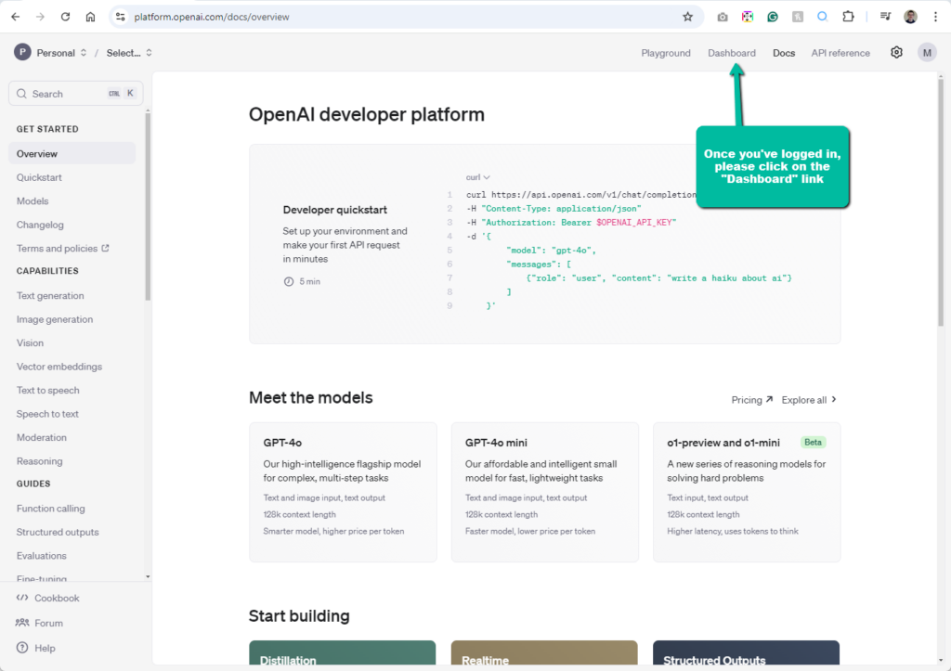Viewport: 951px width, 671px height.
Task: Open Structured outputs guide in sidebar
Action: click(x=58, y=532)
